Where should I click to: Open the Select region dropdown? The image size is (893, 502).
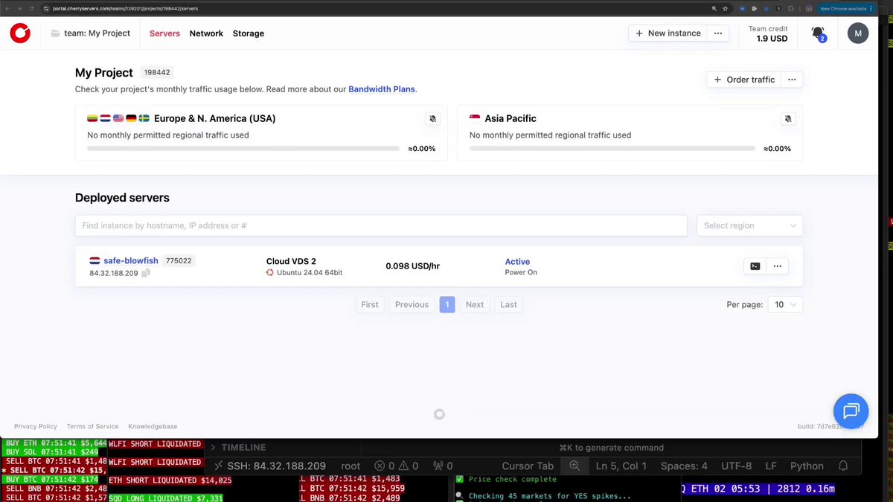pos(749,225)
